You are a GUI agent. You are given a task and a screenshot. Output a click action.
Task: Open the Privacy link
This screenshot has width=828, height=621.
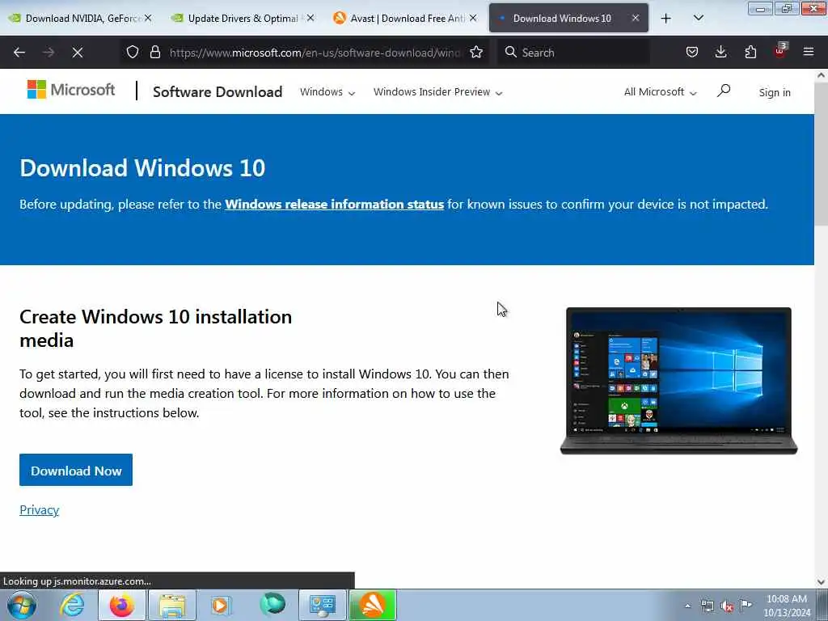point(39,509)
